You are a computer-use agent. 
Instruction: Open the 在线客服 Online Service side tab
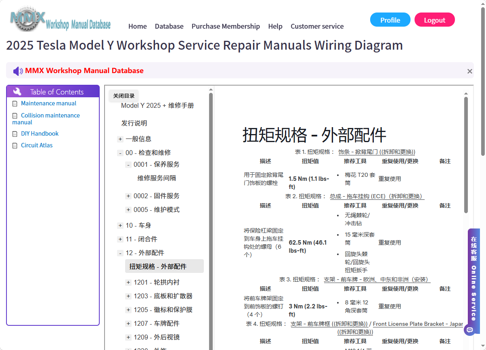tap(474, 281)
